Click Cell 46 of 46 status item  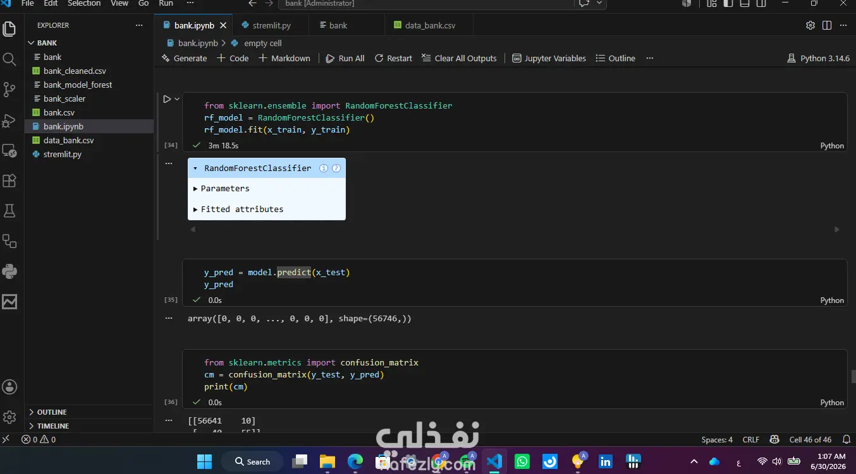tap(810, 439)
